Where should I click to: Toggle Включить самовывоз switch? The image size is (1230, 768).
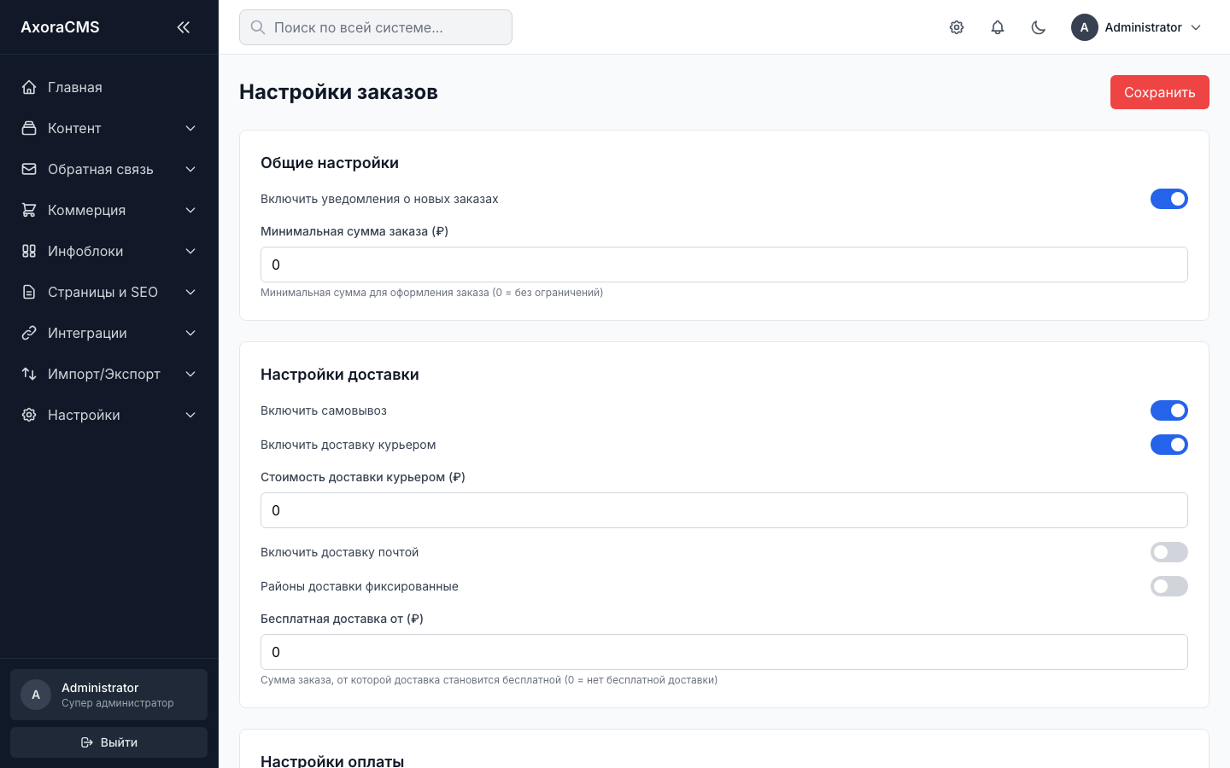1169,410
